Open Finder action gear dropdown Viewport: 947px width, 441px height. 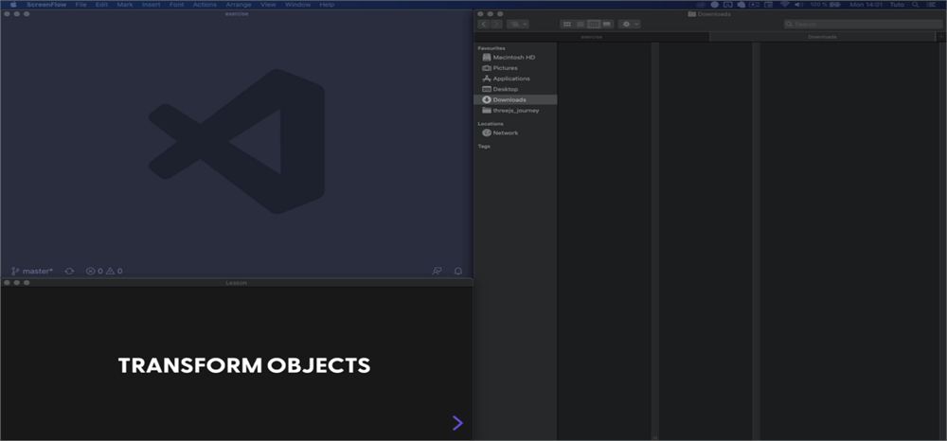[x=630, y=24]
